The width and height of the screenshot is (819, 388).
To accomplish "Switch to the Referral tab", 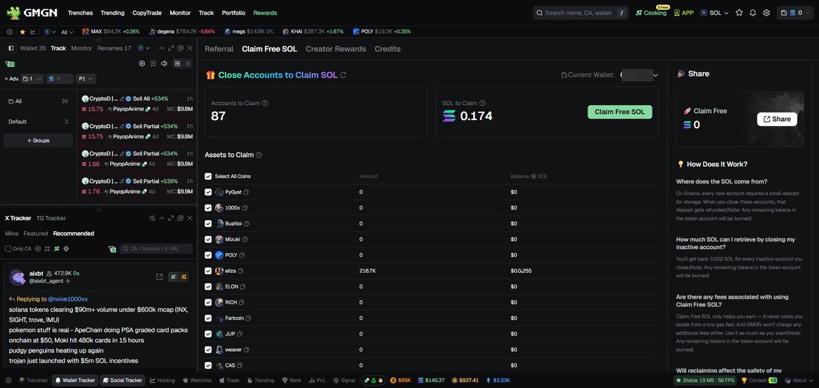I will tap(219, 49).
